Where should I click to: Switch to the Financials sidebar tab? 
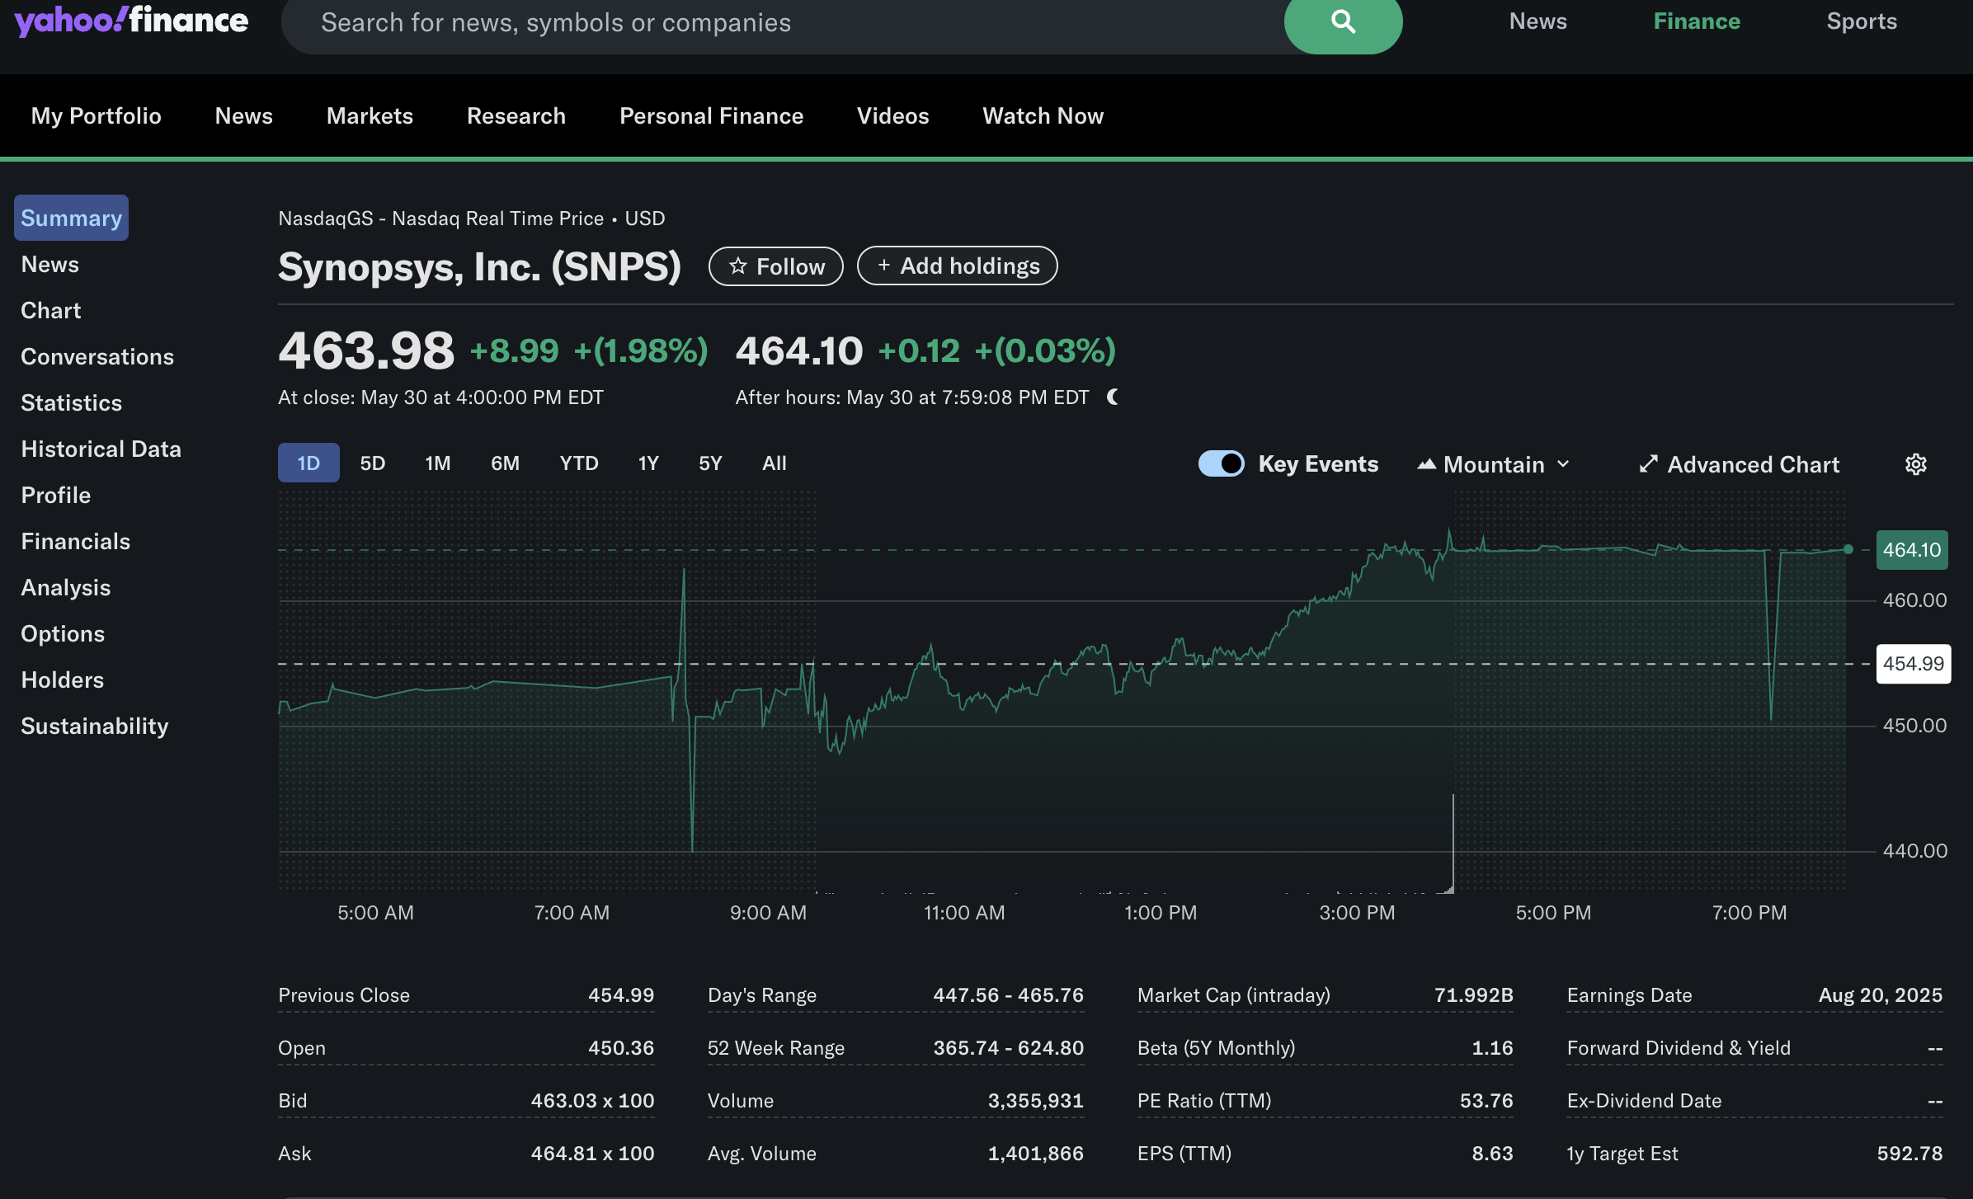pyautogui.click(x=75, y=542)
